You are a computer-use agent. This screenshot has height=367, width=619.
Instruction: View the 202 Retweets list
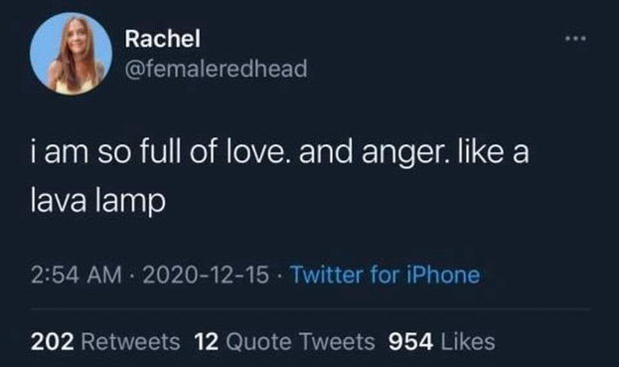[105, 342]
